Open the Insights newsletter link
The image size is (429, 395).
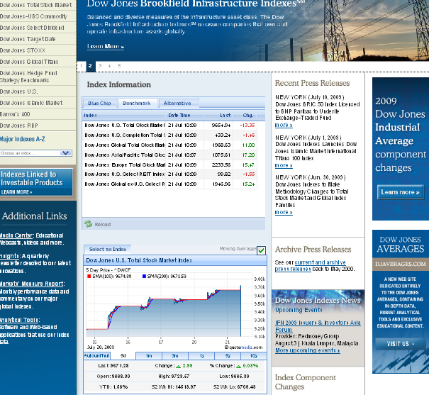pyautogui.click(x=10, y=256)
